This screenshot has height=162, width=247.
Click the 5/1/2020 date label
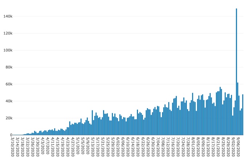point(78,146)
